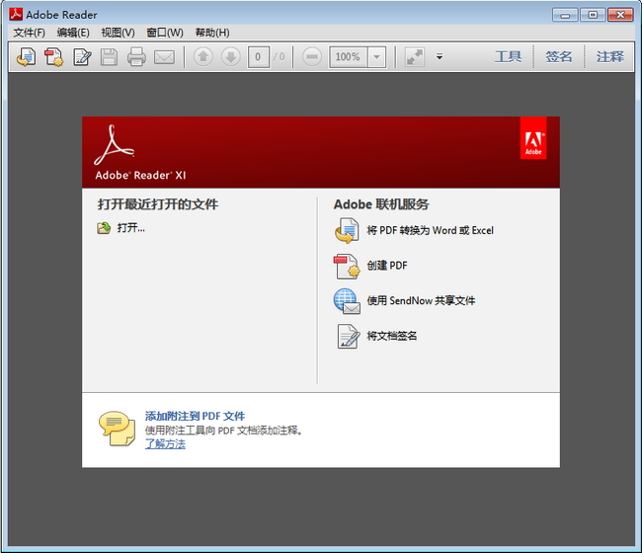
Task: Open the 工具 pane
Action: 508,57
